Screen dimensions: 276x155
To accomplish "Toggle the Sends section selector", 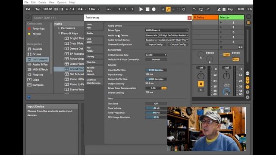I will [248, 78].
